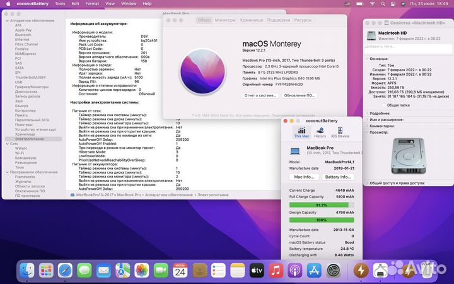This screenshot has width=454, height=284.
Task: Open Maps from the Dock
Action: click(x=123, y=271)
